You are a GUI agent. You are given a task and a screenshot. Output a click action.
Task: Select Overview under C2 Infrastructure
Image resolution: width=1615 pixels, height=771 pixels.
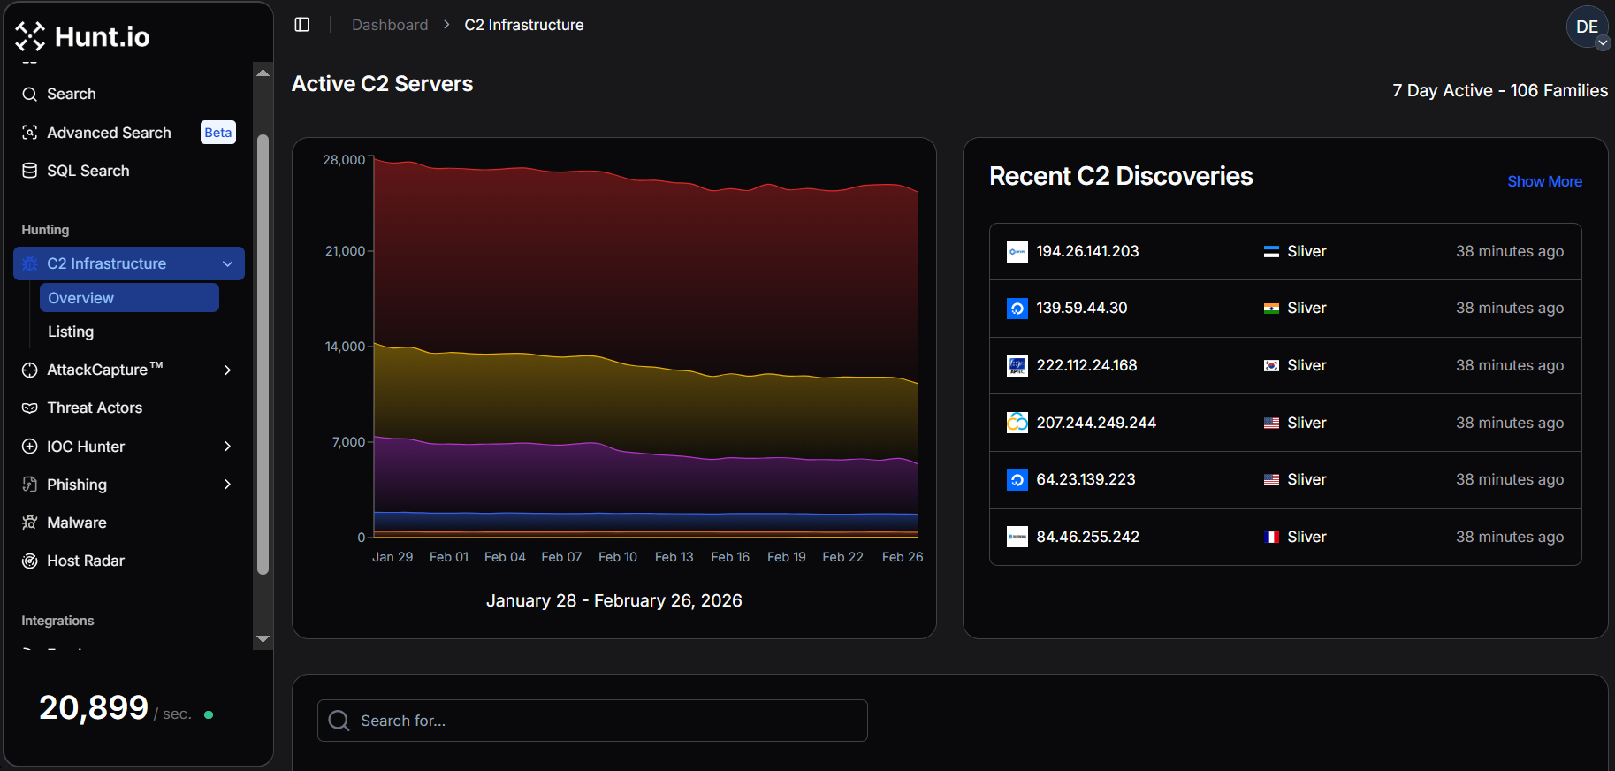[129, 298]
